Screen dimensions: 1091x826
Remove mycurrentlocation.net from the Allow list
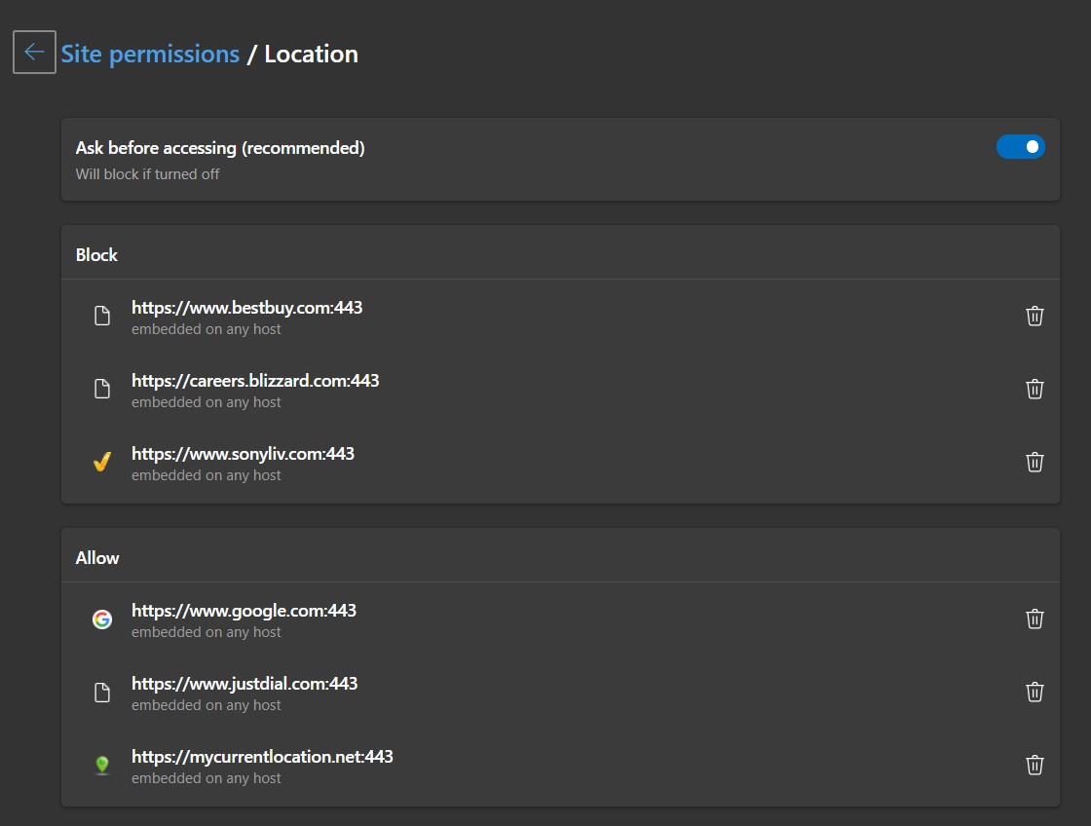(1035, 765)
